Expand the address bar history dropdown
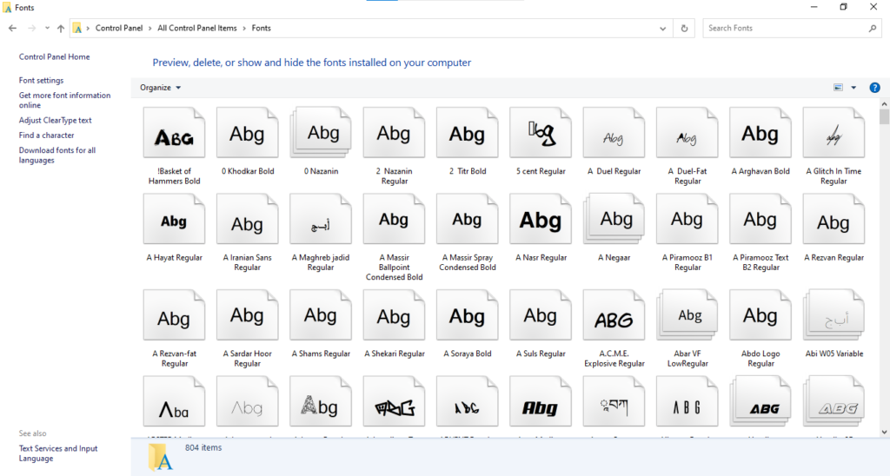The width and height of the screenshot is (890, 476). 662,29
